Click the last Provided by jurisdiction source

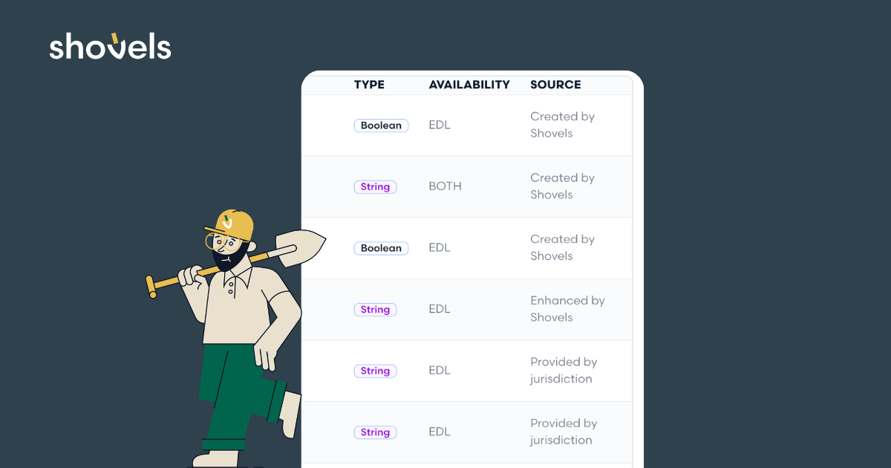[x=564, y=432]
